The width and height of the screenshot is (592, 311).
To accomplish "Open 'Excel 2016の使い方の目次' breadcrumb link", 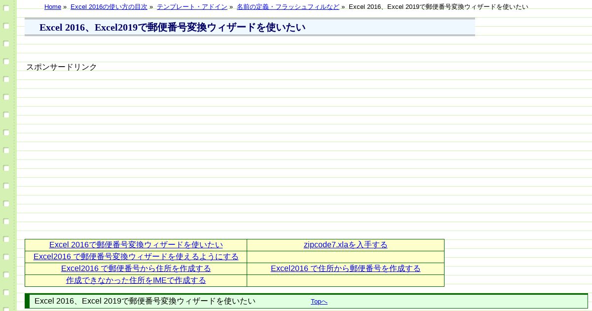I will [x=109, y=7].
